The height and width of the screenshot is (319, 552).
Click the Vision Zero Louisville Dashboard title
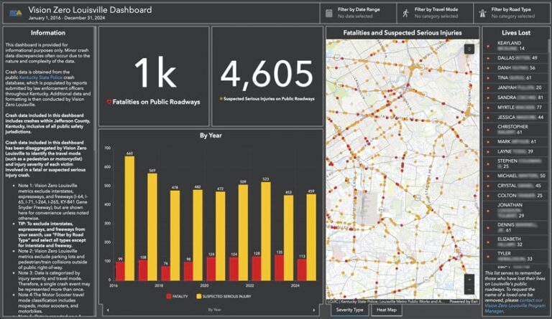click(x=90, y=10)
